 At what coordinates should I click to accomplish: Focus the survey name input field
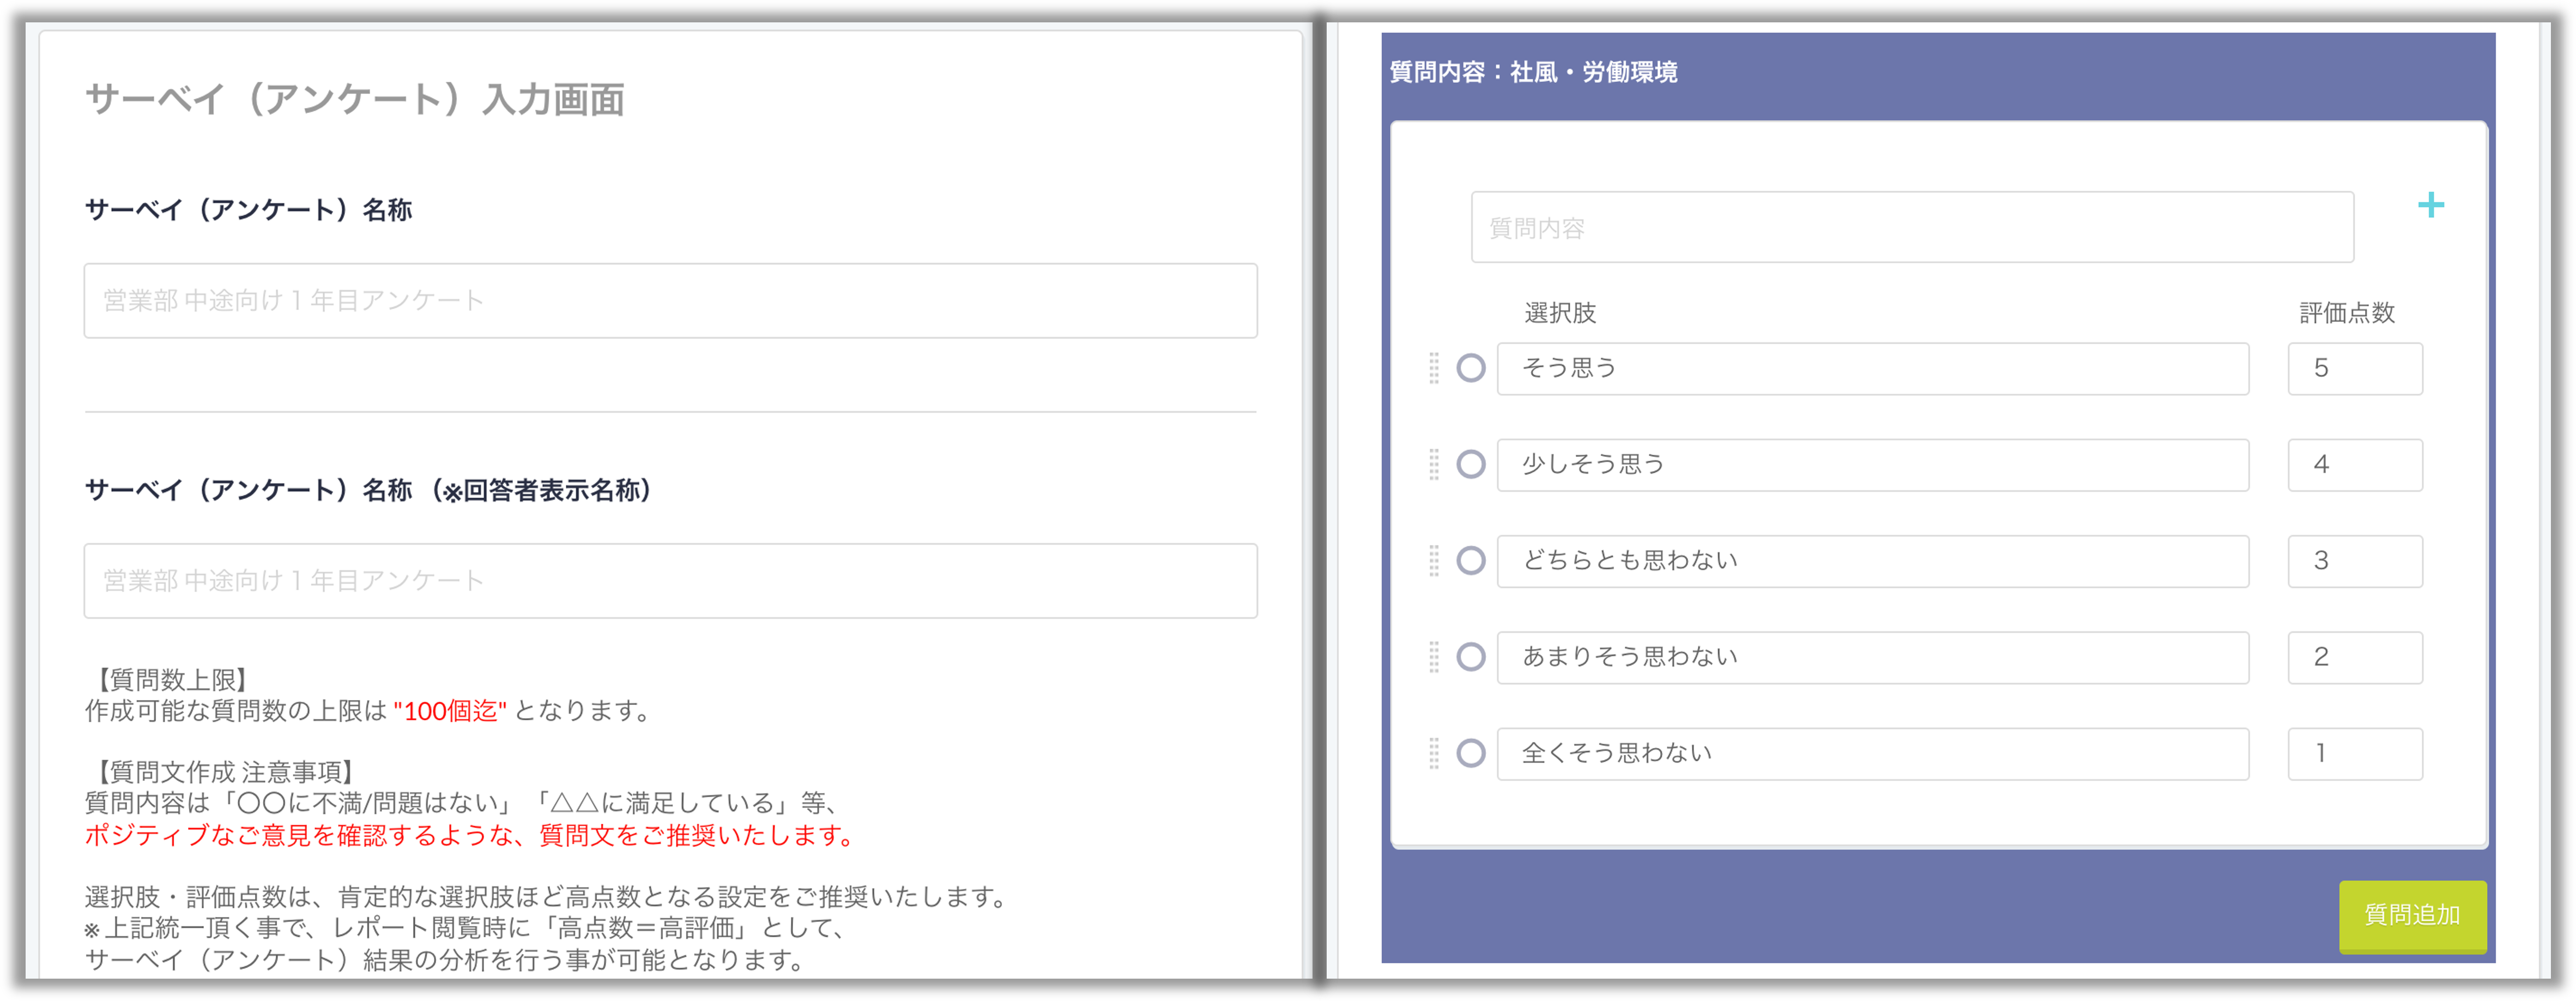pos(670,301)
